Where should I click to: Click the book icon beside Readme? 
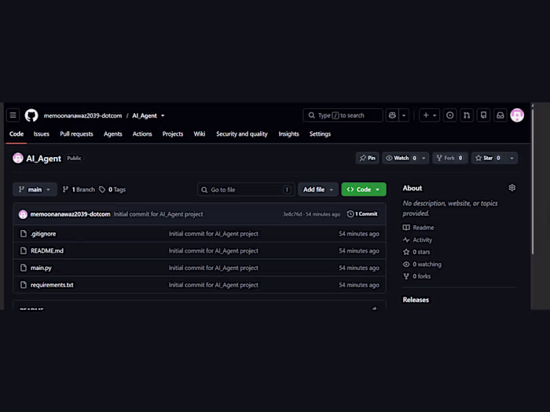coord(406,228)
